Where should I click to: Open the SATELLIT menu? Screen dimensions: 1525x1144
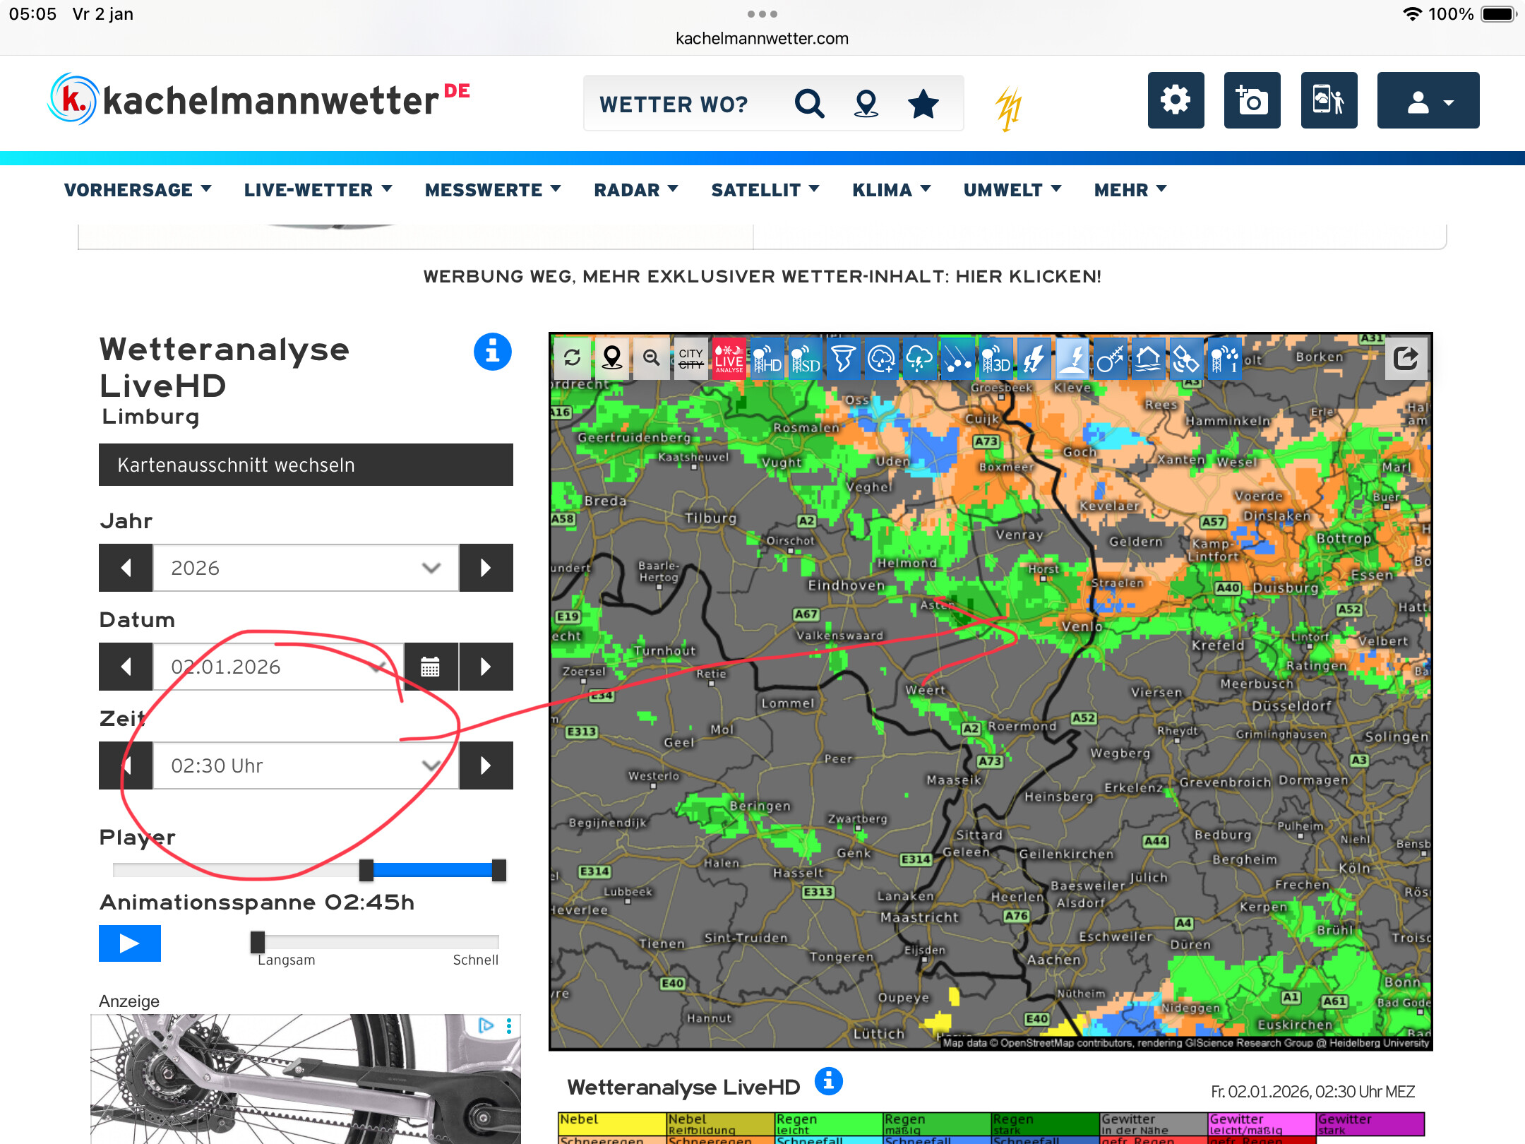coord(765,190)
